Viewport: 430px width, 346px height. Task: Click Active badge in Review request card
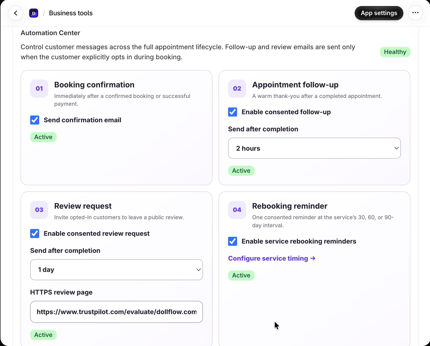pos(43,335)
